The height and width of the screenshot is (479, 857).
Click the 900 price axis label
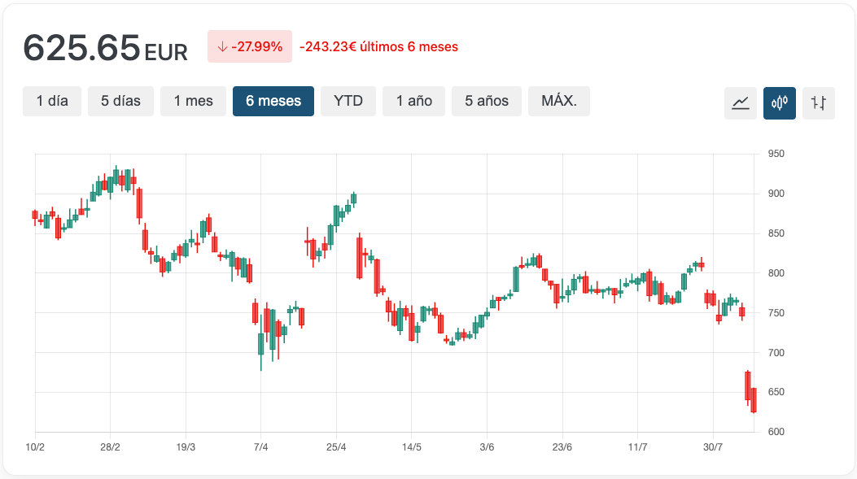point(776,194)
